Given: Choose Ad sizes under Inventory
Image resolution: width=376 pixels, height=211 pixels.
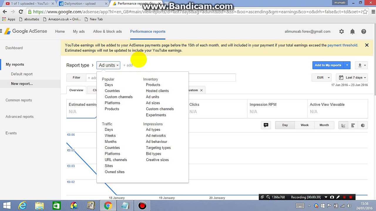Looking at the screenshot, I should click(153, 103).
